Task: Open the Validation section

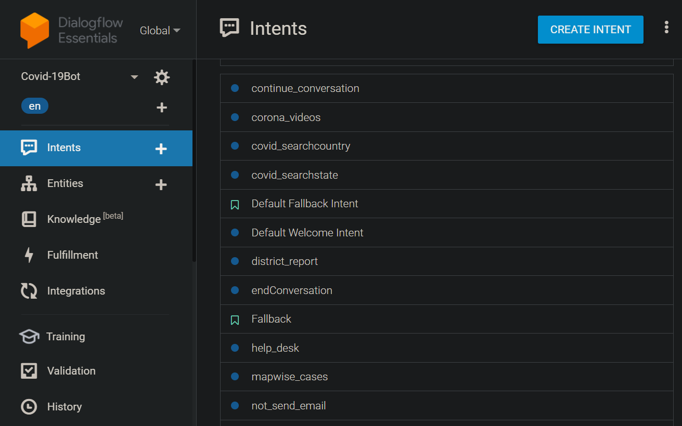Action: point(30,370)
